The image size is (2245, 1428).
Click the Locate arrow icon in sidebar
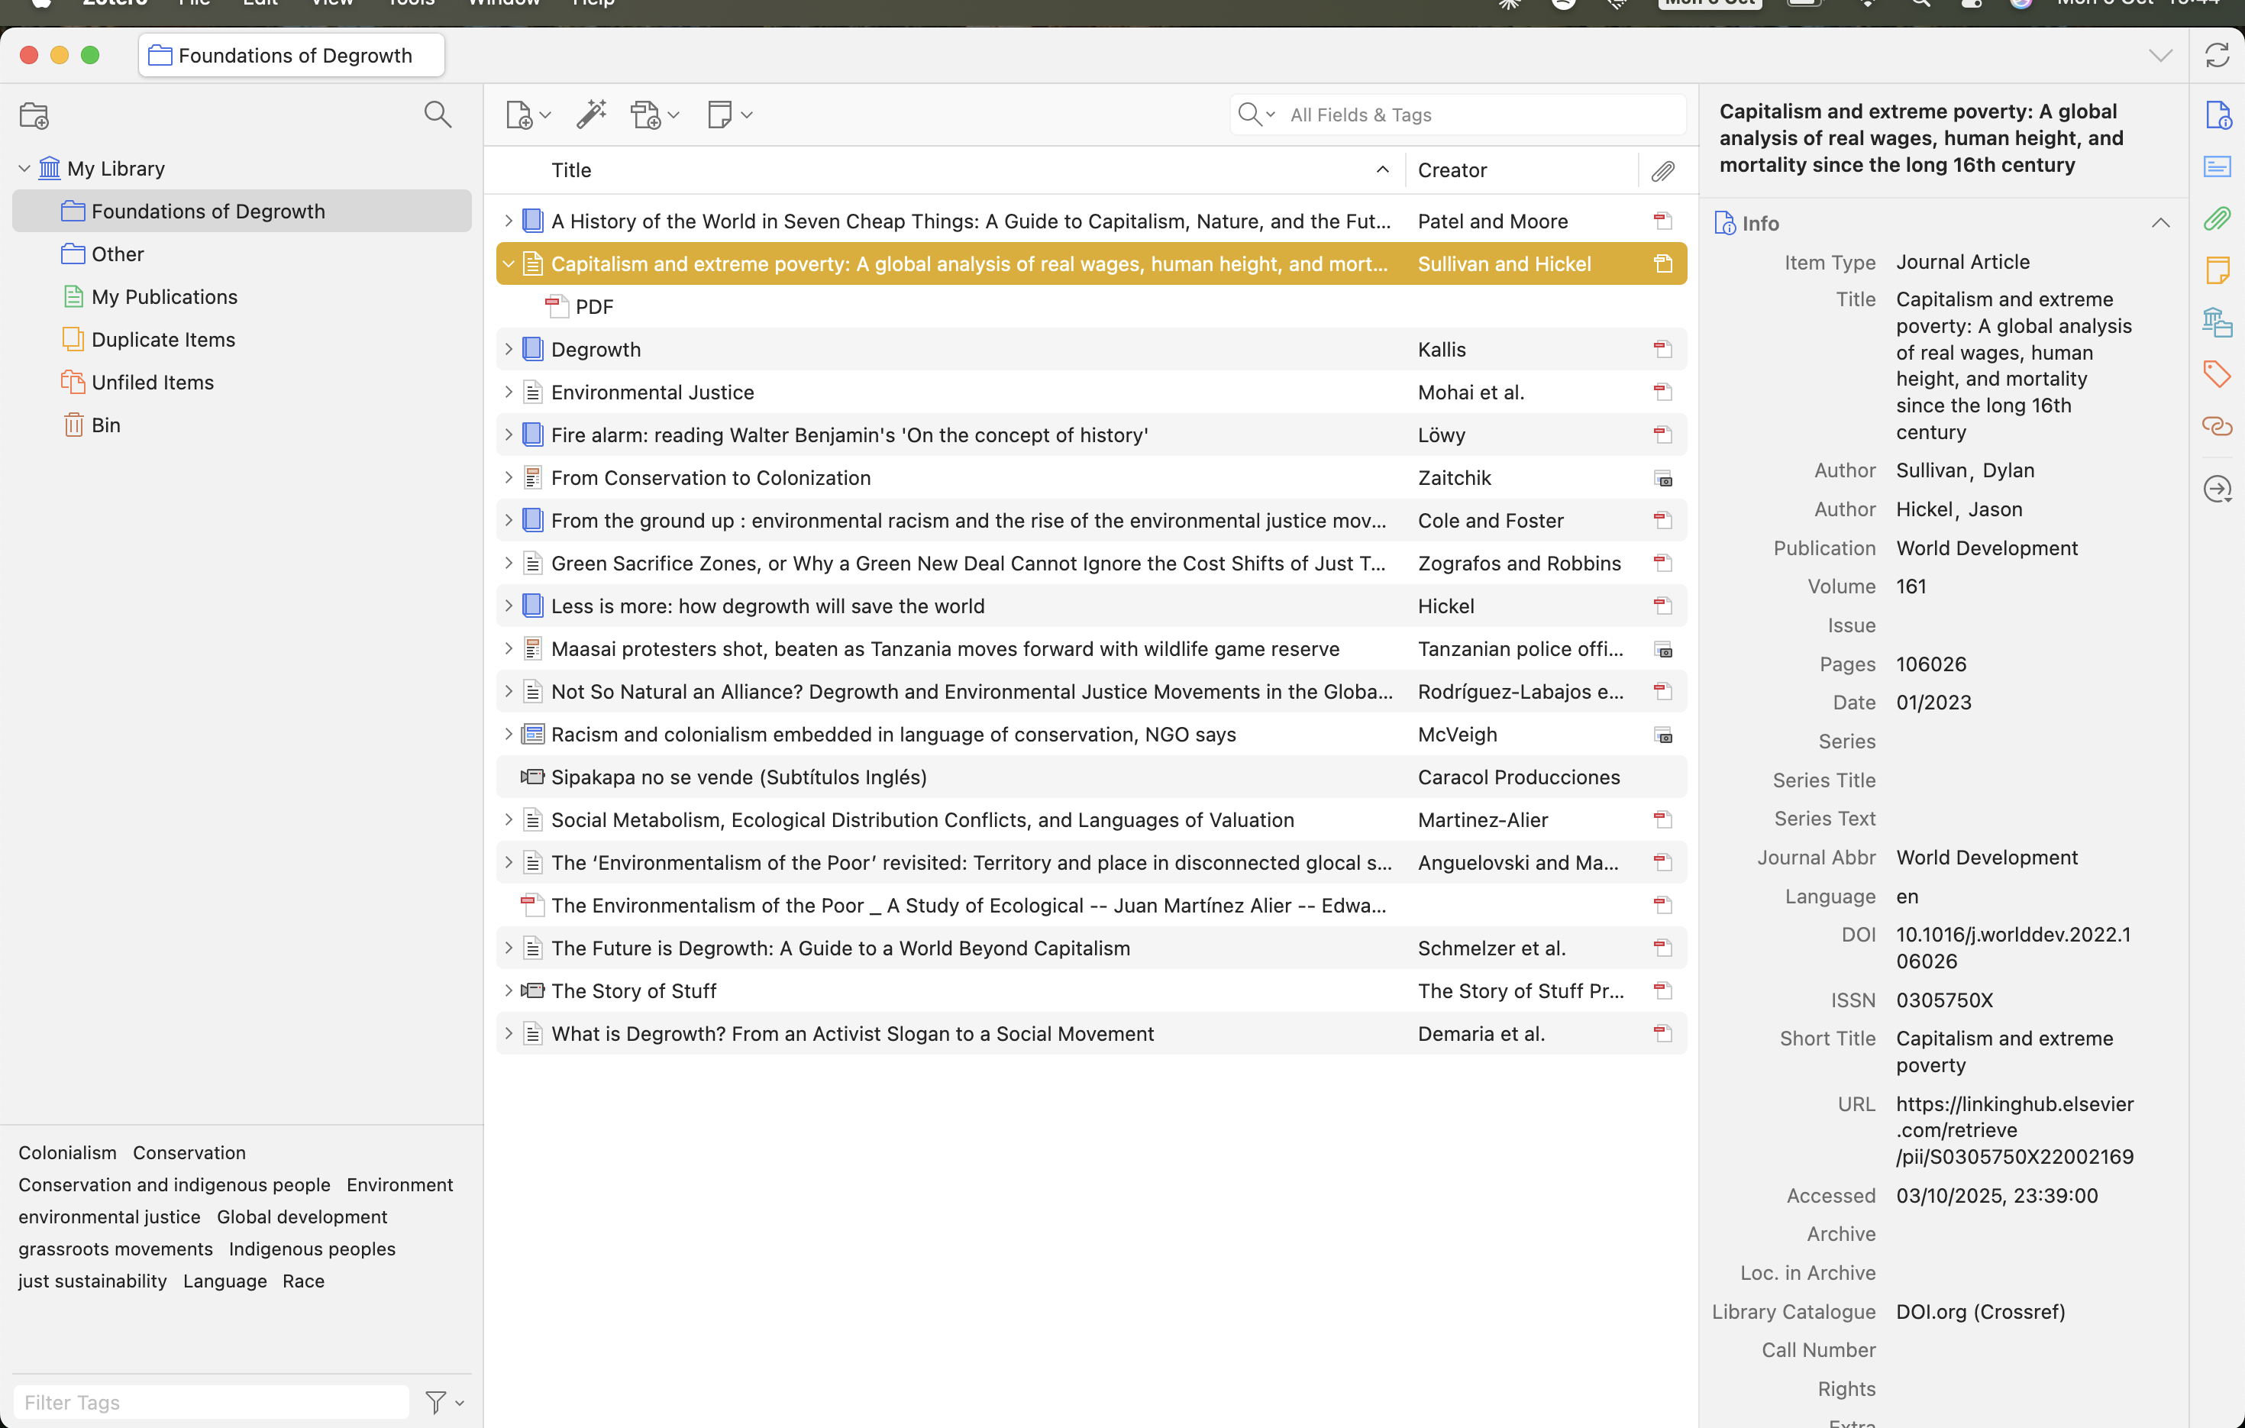coord(2217,489)
